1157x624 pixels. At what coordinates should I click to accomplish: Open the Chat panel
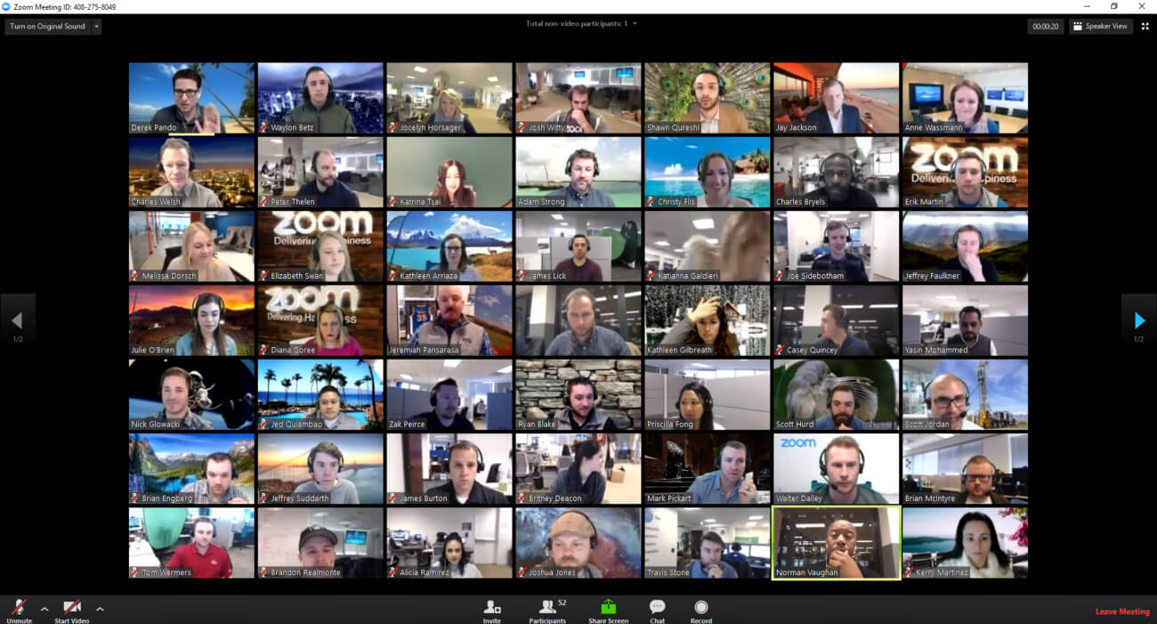(657, 608)
